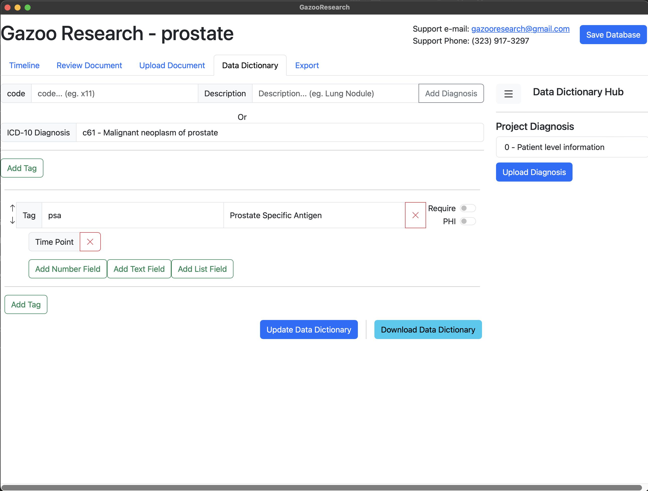Viewport: 648px width, 491px height.
Task: Click Upload Diagnosis button
Action: (534, 172)
